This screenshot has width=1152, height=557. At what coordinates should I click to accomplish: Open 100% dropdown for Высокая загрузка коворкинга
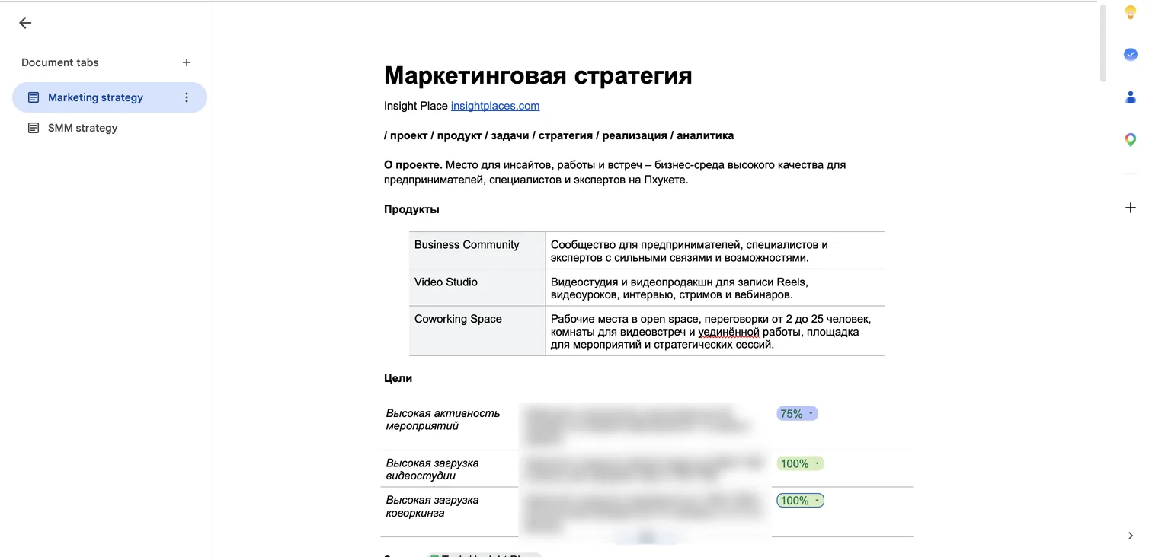(800, 501)
